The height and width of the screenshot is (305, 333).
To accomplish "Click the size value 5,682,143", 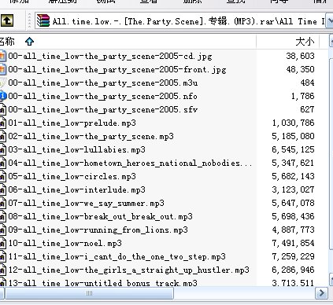I will tap(293, 176).
